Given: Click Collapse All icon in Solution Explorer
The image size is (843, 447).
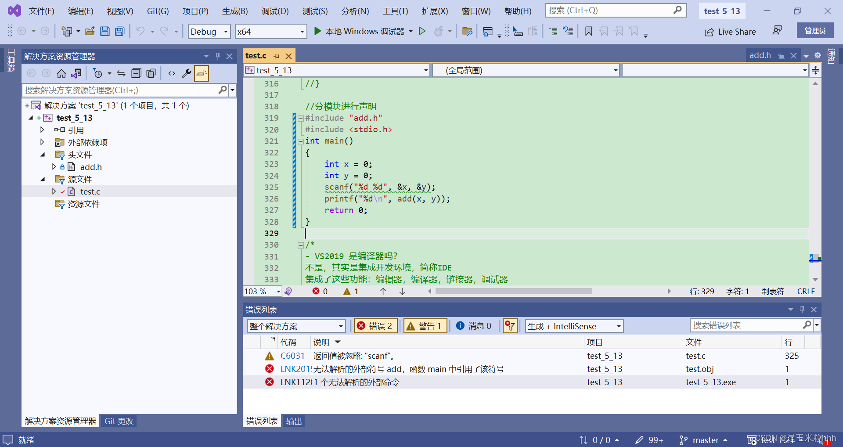Looking at the screenshot, I should coord(137,73).
